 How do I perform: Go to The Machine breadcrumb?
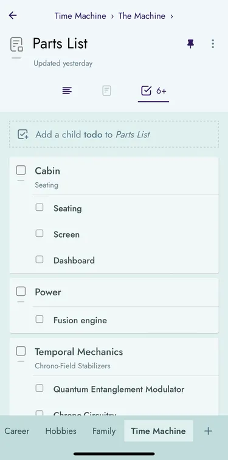(142, 16)
